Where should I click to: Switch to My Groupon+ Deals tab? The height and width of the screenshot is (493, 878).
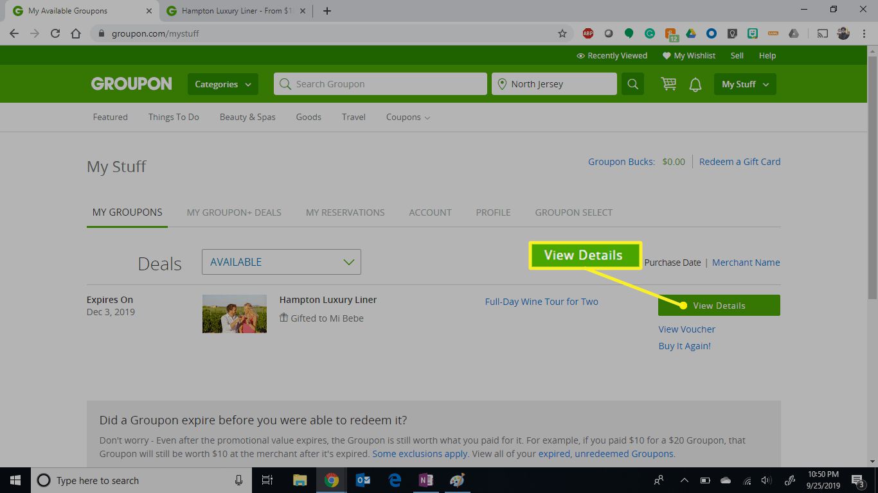[x=234, y=212]
